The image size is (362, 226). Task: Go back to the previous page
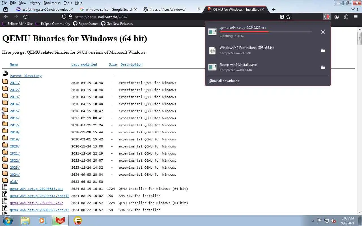pyautogui.click(x=6, y=17)
